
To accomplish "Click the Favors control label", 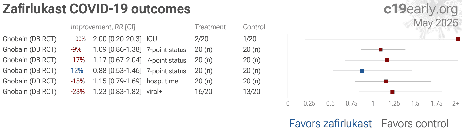I will tap(415, 124).
